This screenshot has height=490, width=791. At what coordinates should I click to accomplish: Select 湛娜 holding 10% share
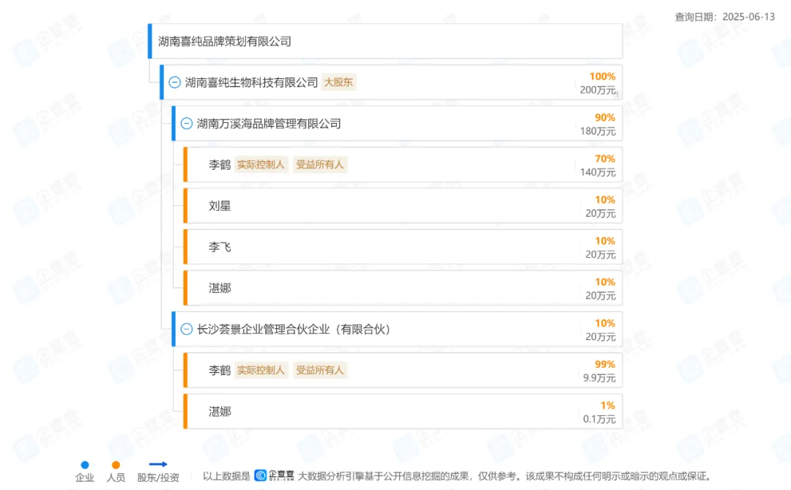point(220,288)
